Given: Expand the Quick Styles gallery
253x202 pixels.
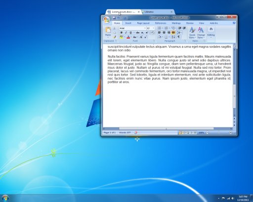Looking at the screenshot, I should (x=192, y=33).
